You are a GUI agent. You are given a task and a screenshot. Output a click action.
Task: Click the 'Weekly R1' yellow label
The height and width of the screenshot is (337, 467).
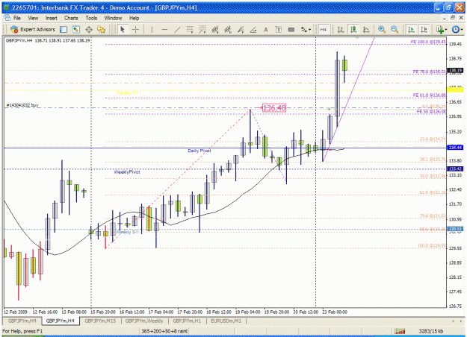[128, 93]
